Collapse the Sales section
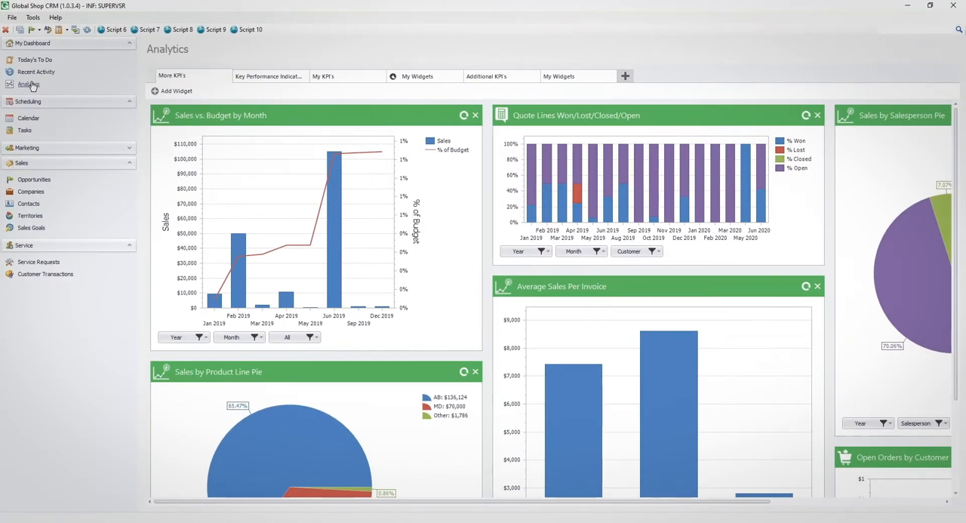The width and height of the screenshot is (966, 523). pyautogui.click(x=129, y=163)
